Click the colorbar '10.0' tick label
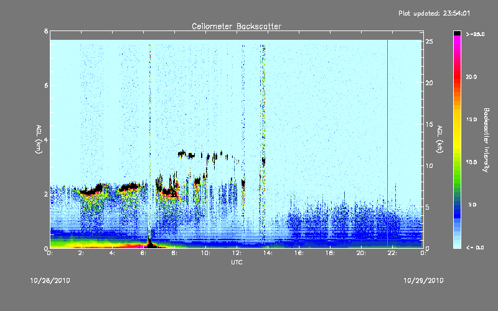Image resolution: width=498 pixels, height=311 pixels. point(471,162)
